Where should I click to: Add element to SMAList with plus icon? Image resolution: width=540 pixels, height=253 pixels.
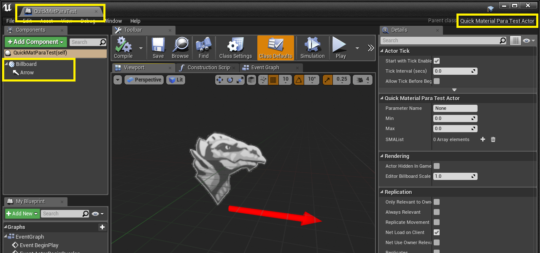pos(483,139)
